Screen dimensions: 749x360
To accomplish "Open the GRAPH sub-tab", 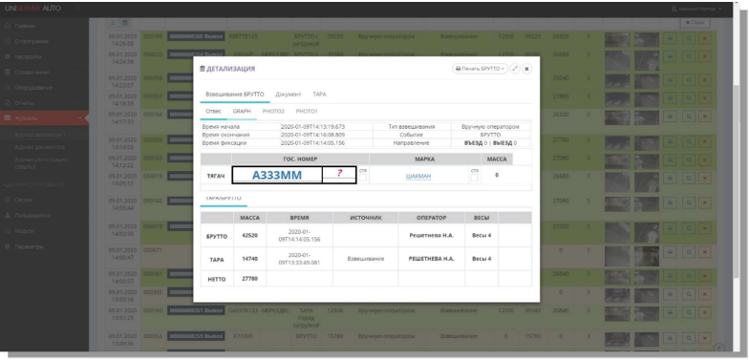I will pos(242,111).
